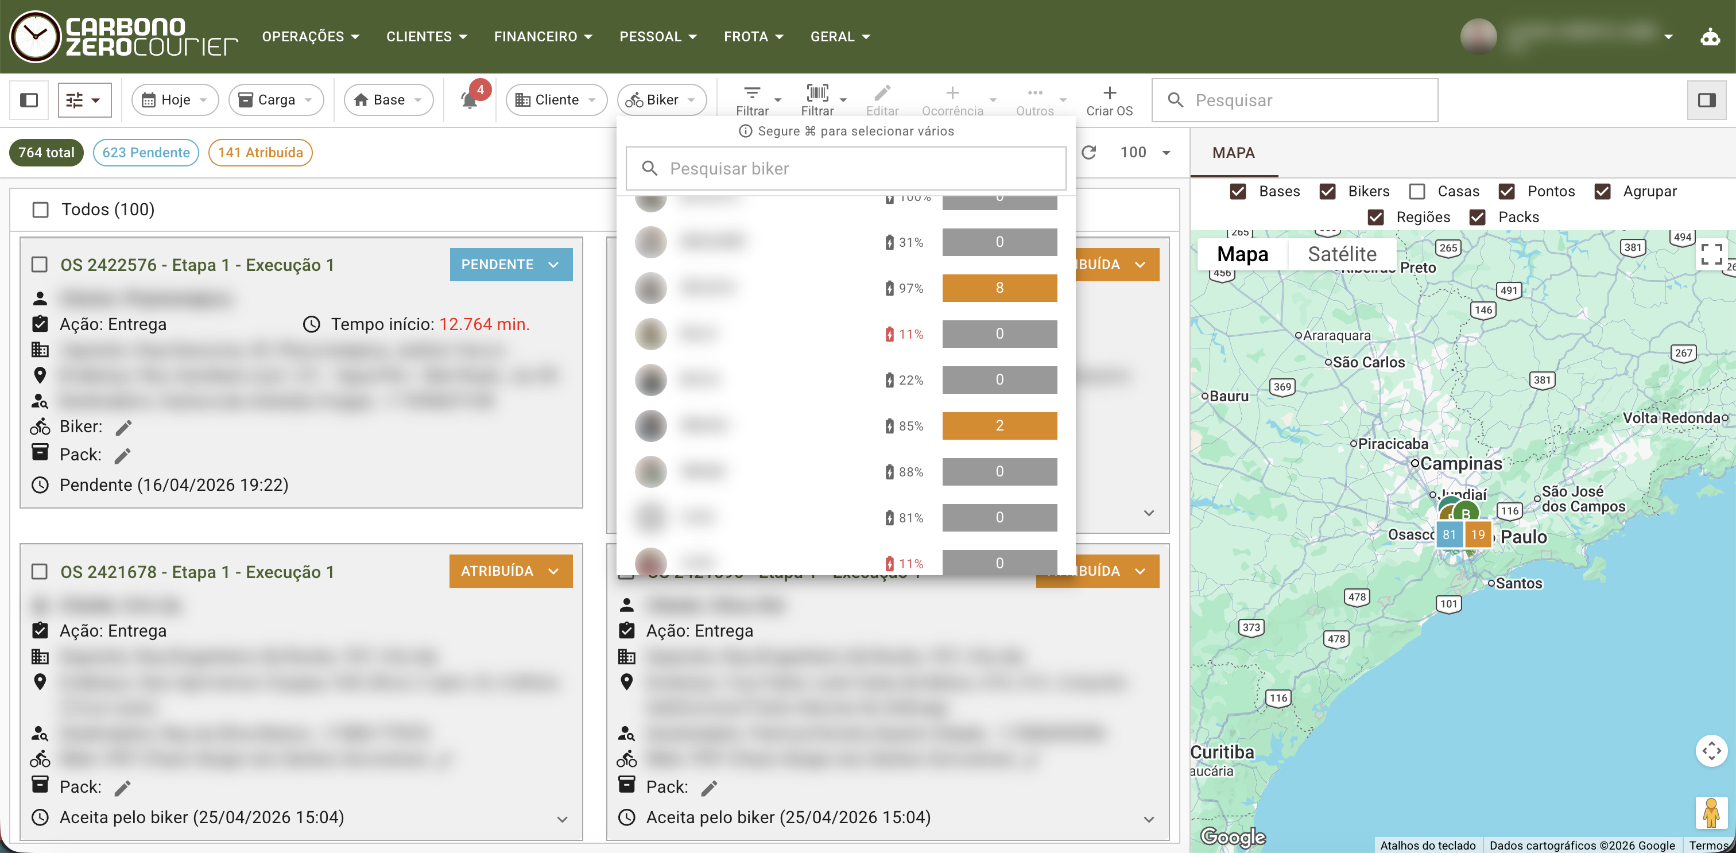Image resolution: width=1736 pixels, height=853 pixels.
Task: Open the Hoje date filter dropdown
Action: (x=175, y=100)
